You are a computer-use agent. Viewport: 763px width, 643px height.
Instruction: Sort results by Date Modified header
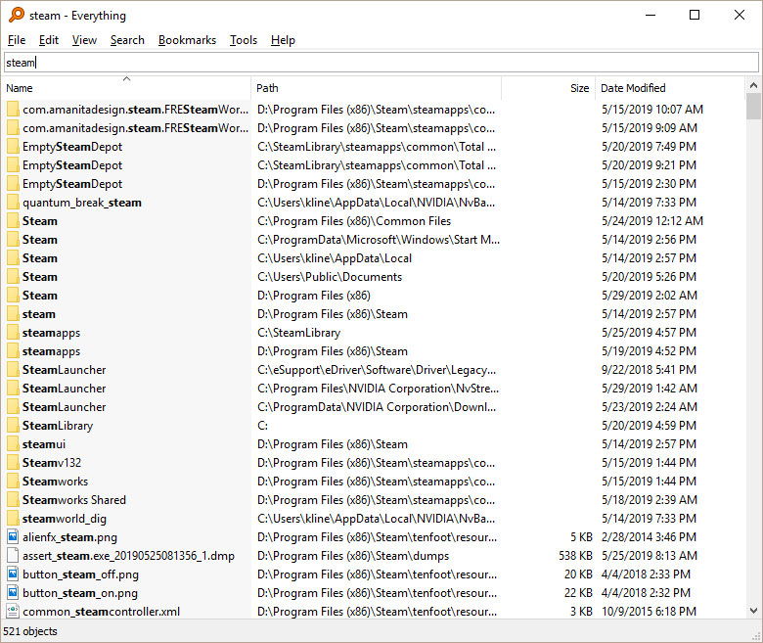point(670,88)
